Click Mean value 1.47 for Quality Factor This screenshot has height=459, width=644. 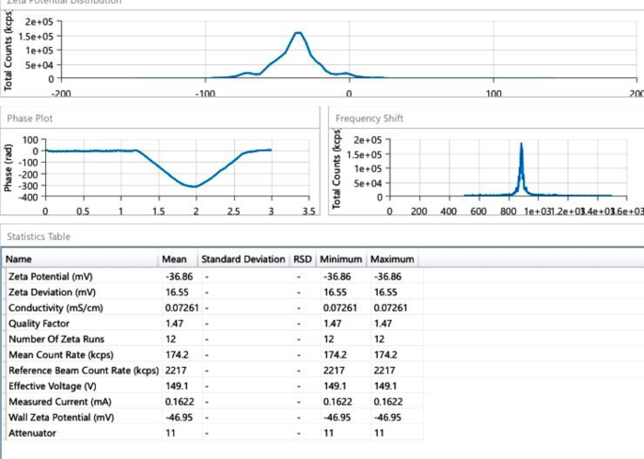(174, 324)
